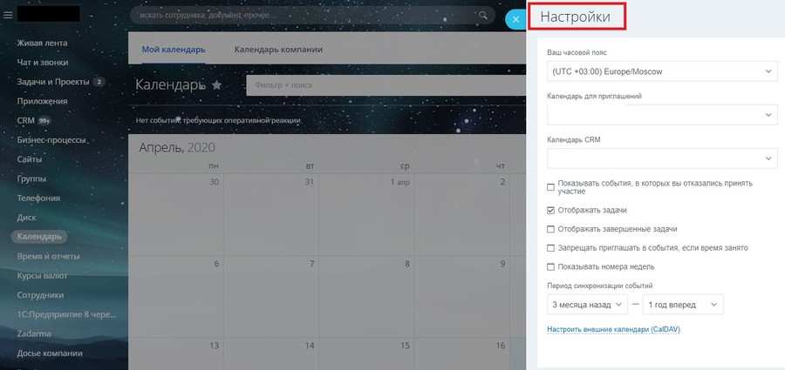Click Нет событий требующих оперативной реакции text

tap(218, 120)
